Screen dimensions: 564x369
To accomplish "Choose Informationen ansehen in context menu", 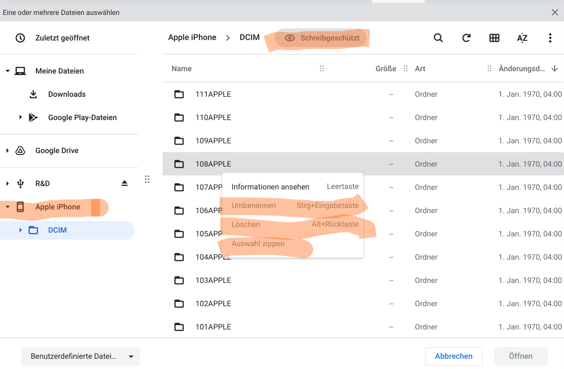I will (270, 187).
